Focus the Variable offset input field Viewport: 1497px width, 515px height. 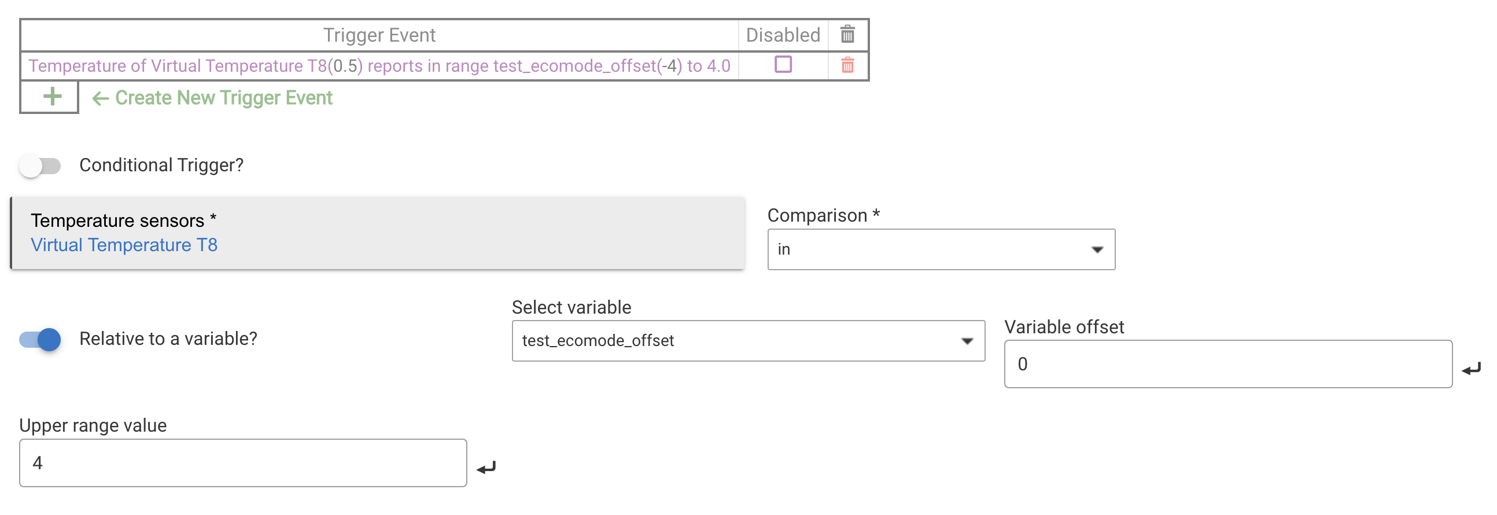pyautogui.click(x=1227, y=364)
